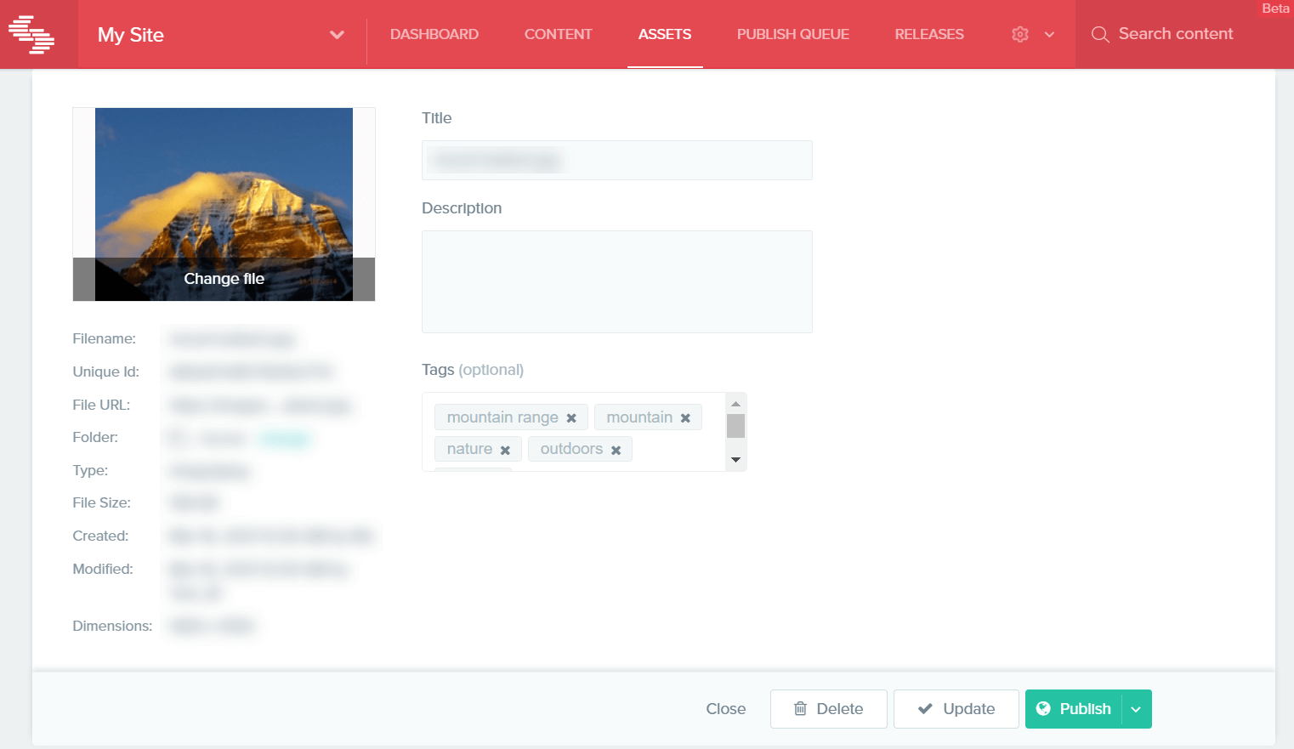The width and height of the screenshot is (1294, 749).
Task: Click the 'outdoors' tag text
Action: click(571, 449)
